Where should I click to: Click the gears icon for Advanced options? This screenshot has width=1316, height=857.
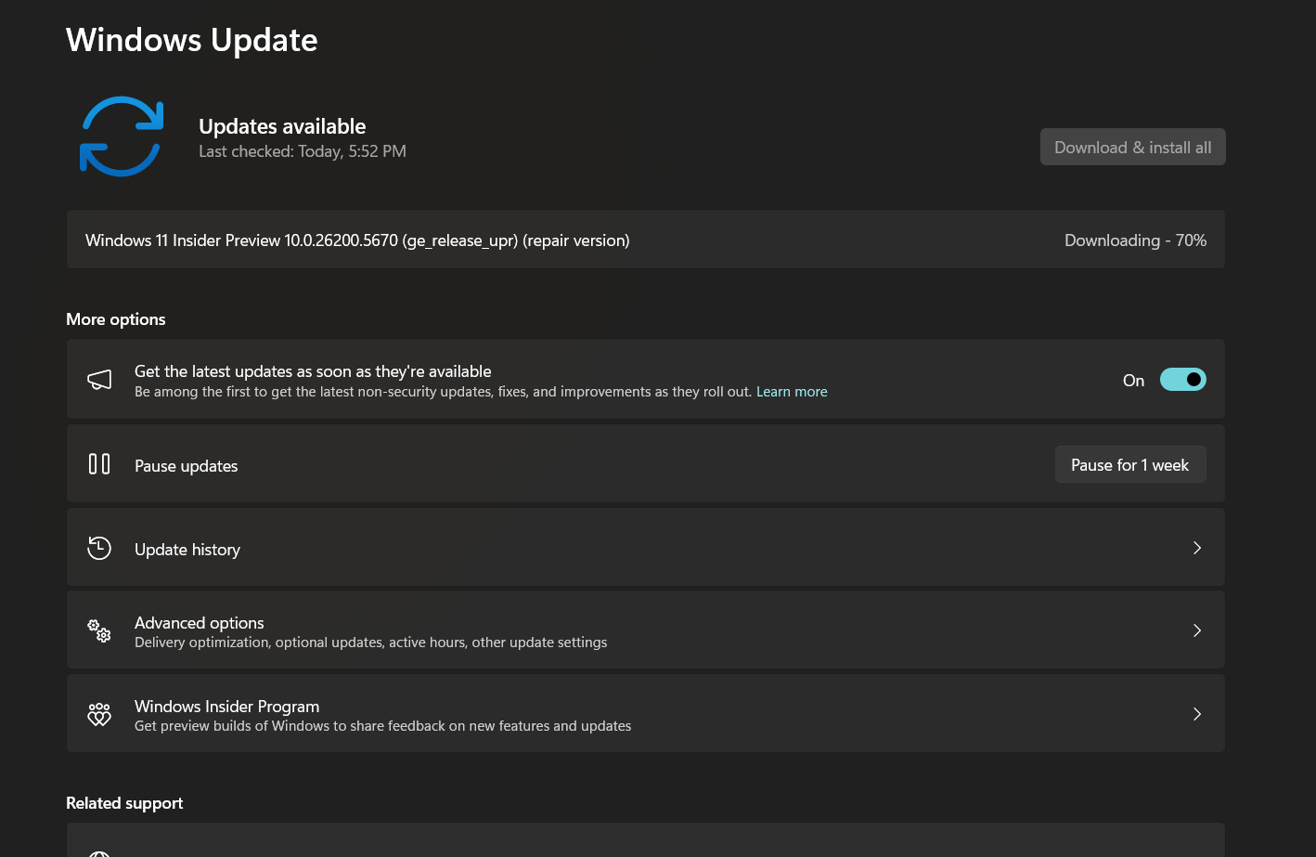click(99, 630)
